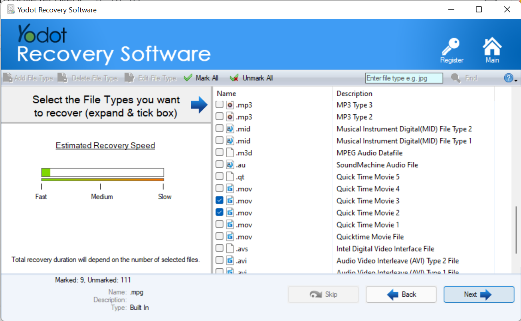Open the dropdown arrow beside help icon

pyautogui.click(x=516, y=80)
